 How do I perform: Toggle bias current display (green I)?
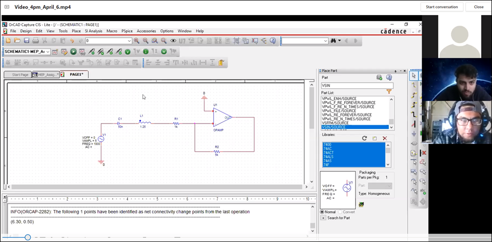click(x=145, y=52)
